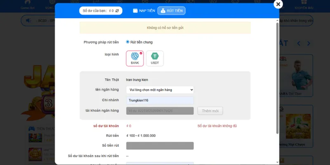330x165 pixels.
Task: Select the Rút tiền chung radio button
Action: coord(128,42)
